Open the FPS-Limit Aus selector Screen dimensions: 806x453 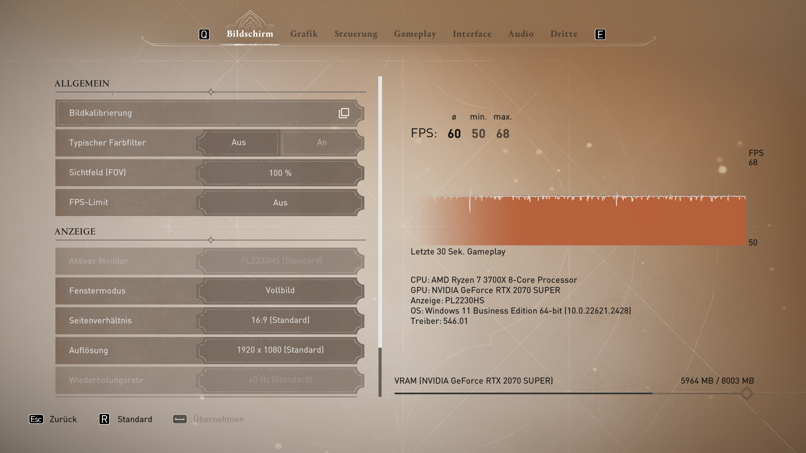coord(280,203)
